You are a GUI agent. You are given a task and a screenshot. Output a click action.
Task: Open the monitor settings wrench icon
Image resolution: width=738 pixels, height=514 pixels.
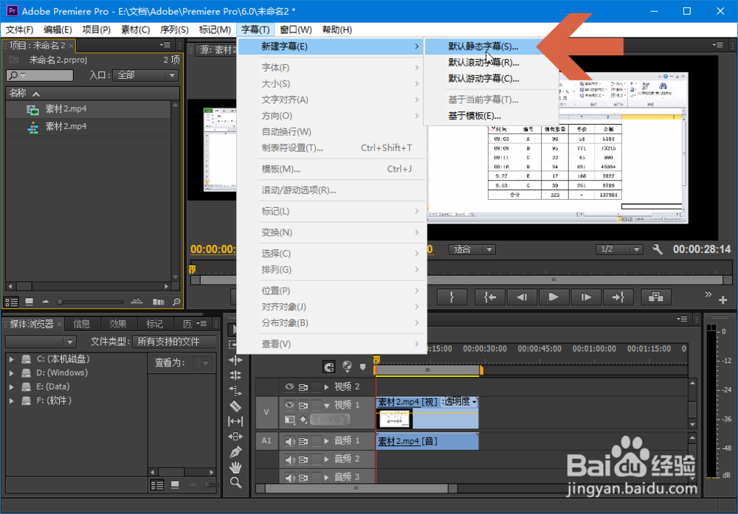pos(657,249)
